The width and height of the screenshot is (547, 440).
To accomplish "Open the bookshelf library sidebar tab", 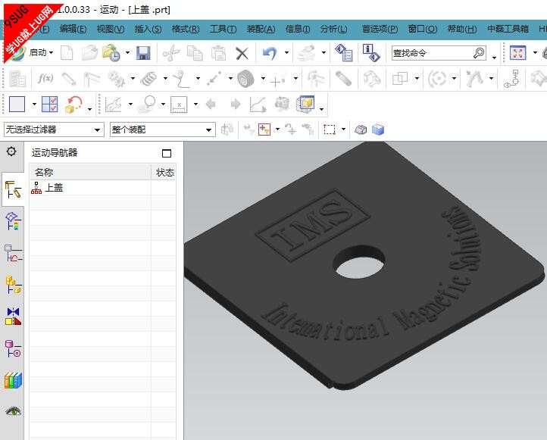I will pos(13,380).
